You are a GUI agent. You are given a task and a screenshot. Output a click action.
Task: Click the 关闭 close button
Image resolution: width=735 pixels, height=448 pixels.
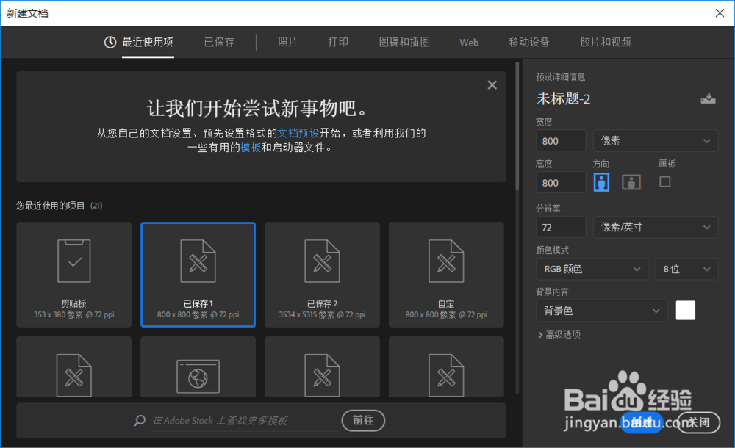[698, 422]
